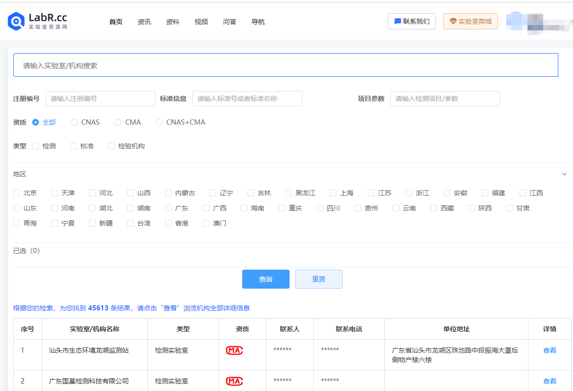Click the LabR.cc logo
Image resolution: width=573 pixels, height=391 pixels.
37,21
